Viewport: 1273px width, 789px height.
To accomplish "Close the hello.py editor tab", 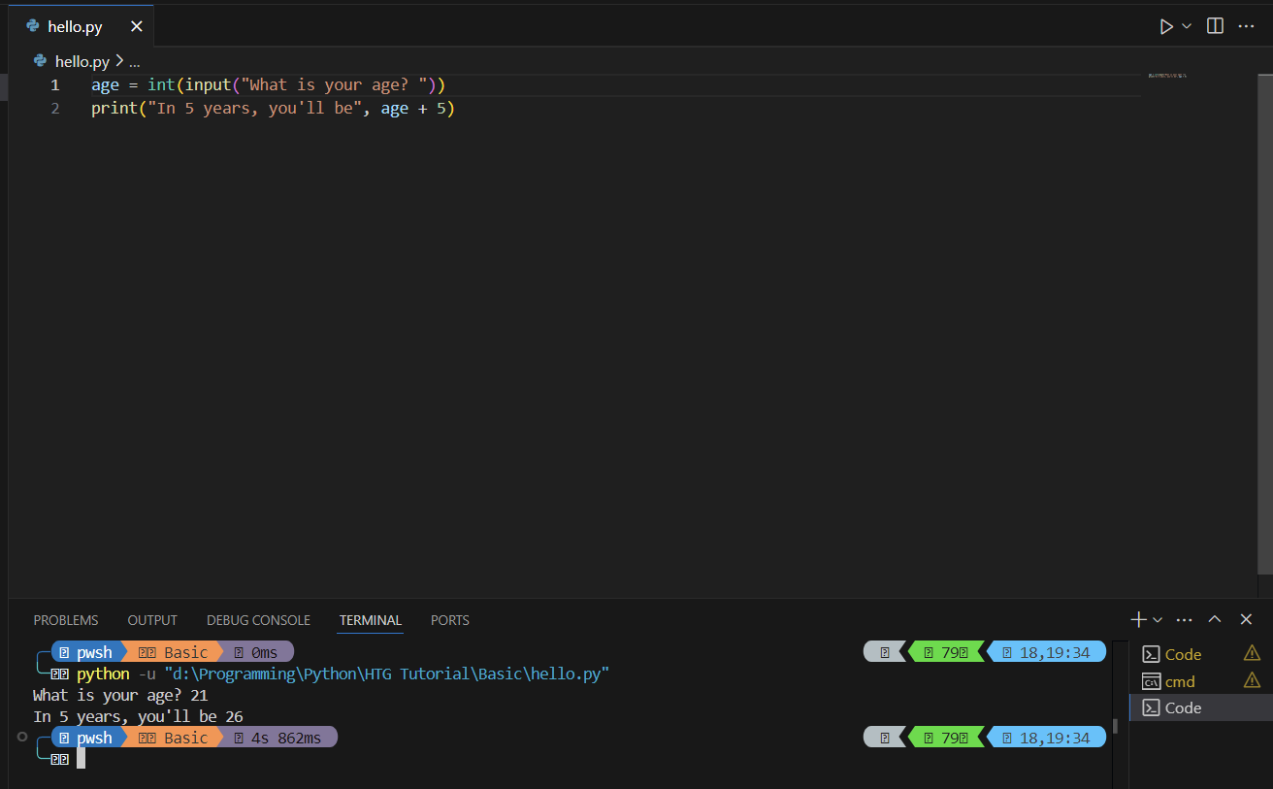I will point(136,26).
